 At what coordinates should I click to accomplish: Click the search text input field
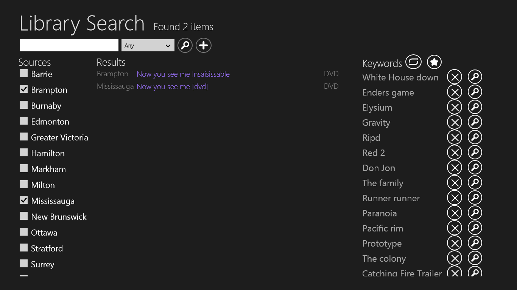pyautogui.click(x=69, y=45)
